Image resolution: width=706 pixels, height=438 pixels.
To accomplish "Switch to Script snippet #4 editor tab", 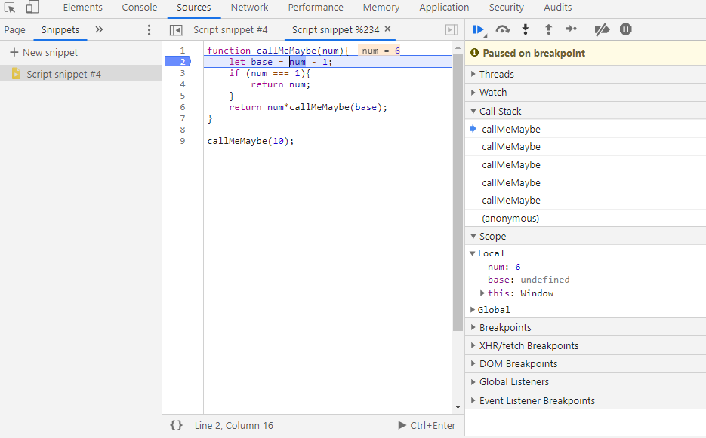I will [230, 30].
